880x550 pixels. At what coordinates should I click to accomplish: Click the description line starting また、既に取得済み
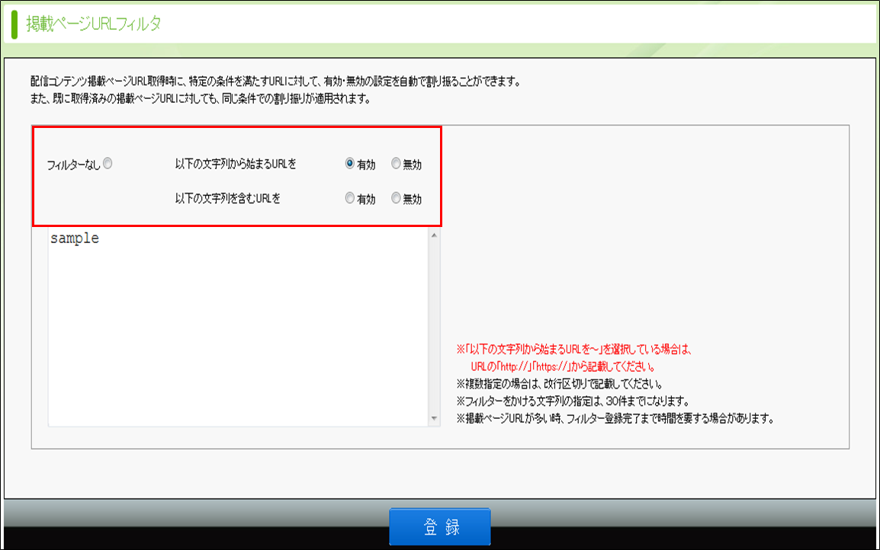tap(201, 99)
